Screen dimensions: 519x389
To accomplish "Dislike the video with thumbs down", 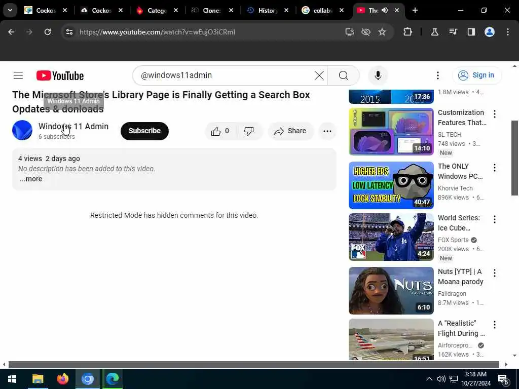I will click(x=249, y=131).
